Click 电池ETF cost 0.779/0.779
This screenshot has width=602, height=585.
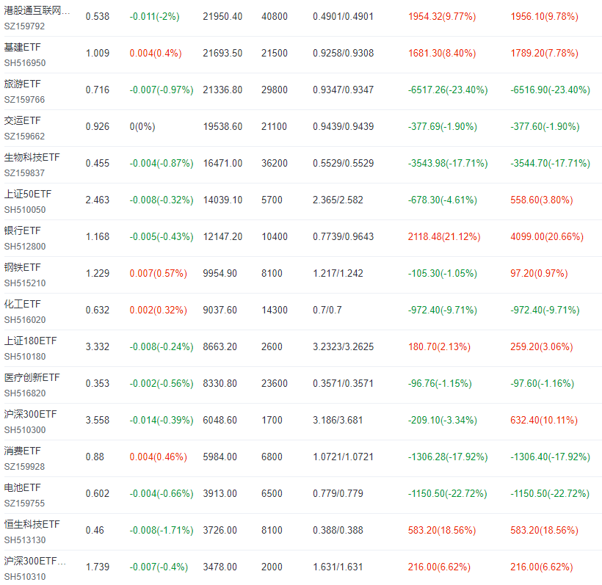(338, 494)
